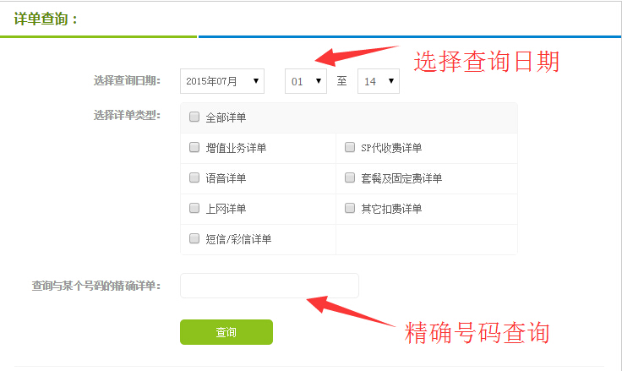The height and width of the screenshot is (371, 622).
Task: Expand the start day dropdown showing 01
Action: tap(305, 81)
